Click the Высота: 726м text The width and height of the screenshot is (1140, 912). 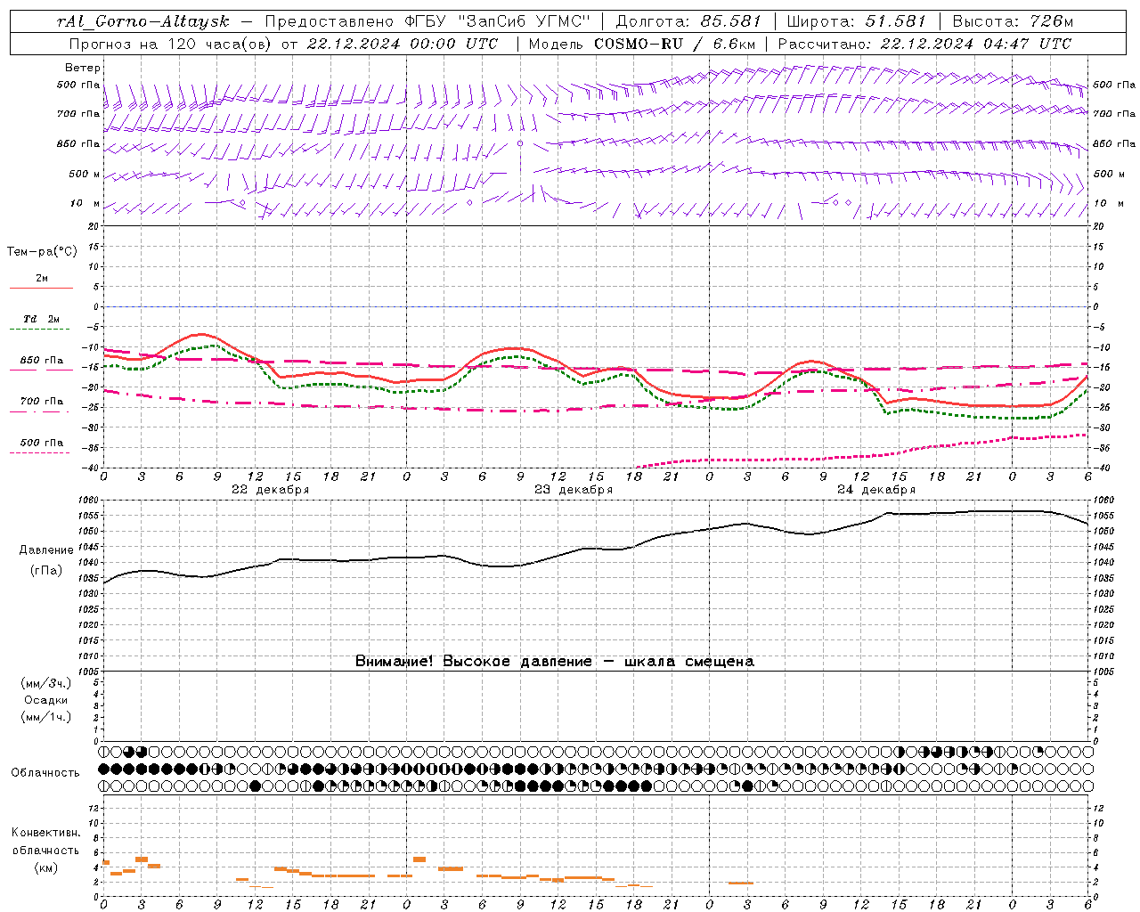[x=1013, y=21]
